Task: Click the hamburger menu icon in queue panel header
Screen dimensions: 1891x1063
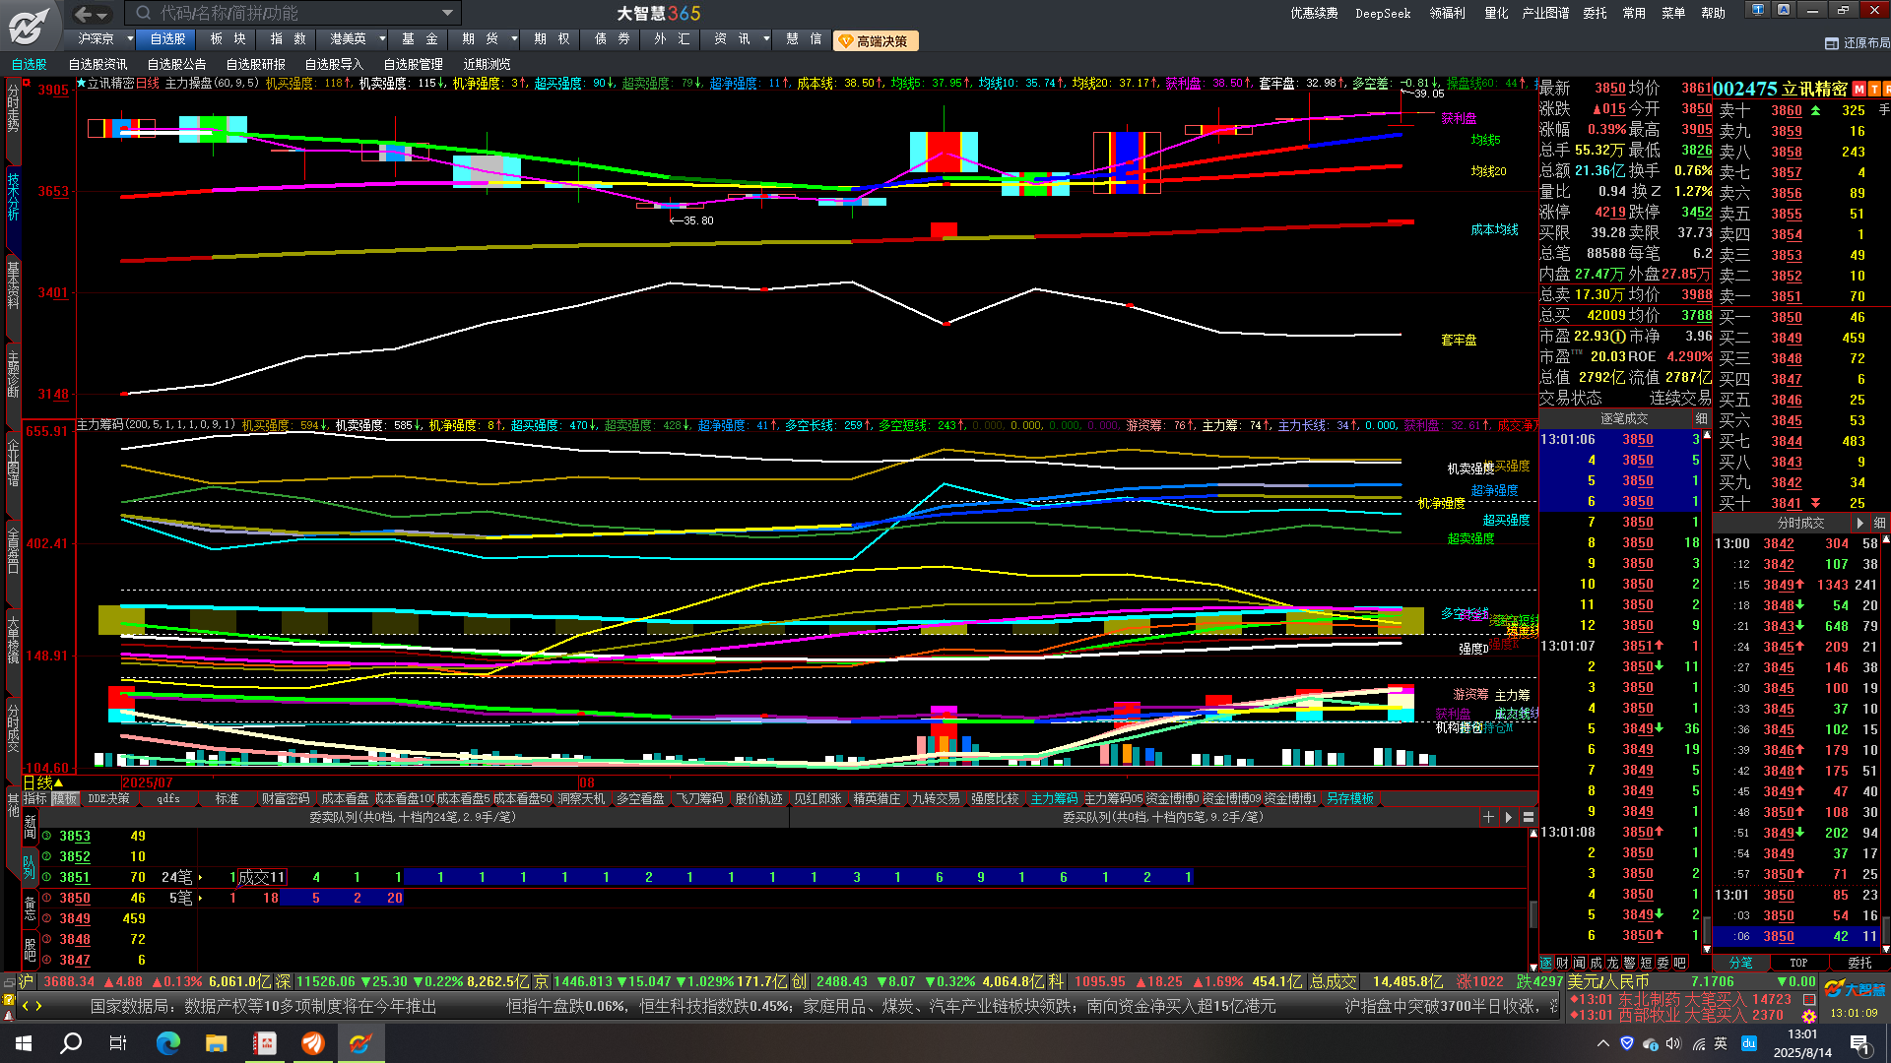Action: [x=1529, y=817]
